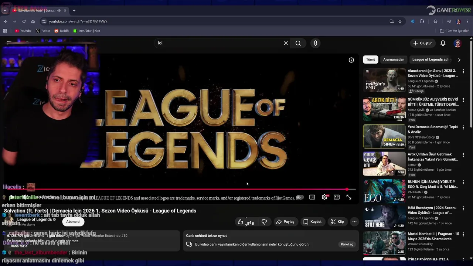Open the Youtube bookmark
Viewport: 473px width, 266px height.
click(23, 31)
